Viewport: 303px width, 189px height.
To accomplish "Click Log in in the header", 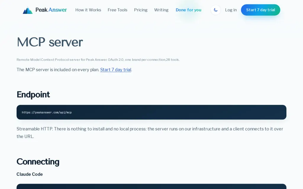I will [x=231, y=10].
